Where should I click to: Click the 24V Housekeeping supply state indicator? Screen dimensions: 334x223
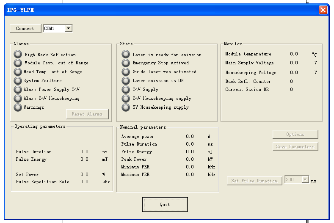click(x=126, y=99)
